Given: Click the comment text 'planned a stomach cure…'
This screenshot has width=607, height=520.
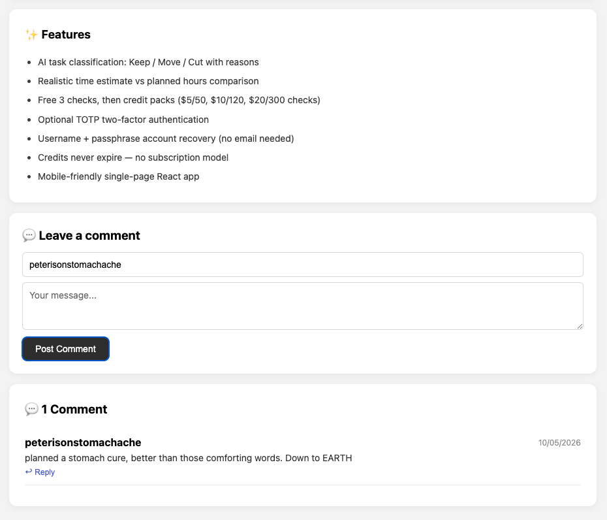Looking at the screenshot, I should (189, 458).
